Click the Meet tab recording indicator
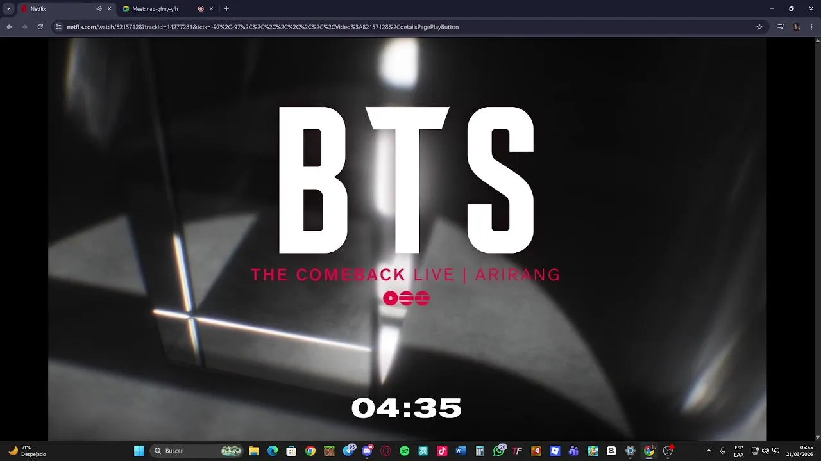Viewport: 821px width, 461px height. tap(201, 9)
